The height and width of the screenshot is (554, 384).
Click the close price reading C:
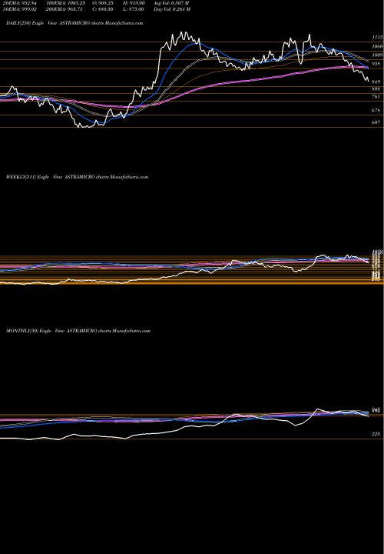click(x=104, y=9)
